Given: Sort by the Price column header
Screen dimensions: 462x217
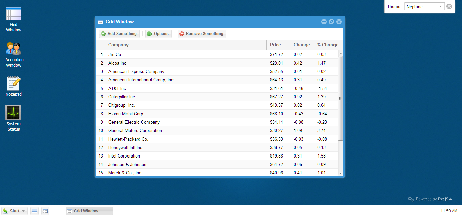Looking at the screenshot, I should pos(278,45).
